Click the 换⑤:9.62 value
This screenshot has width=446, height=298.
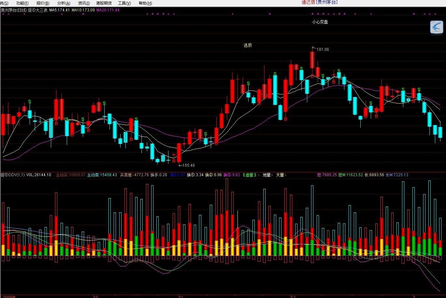click(x=232, y=175)
